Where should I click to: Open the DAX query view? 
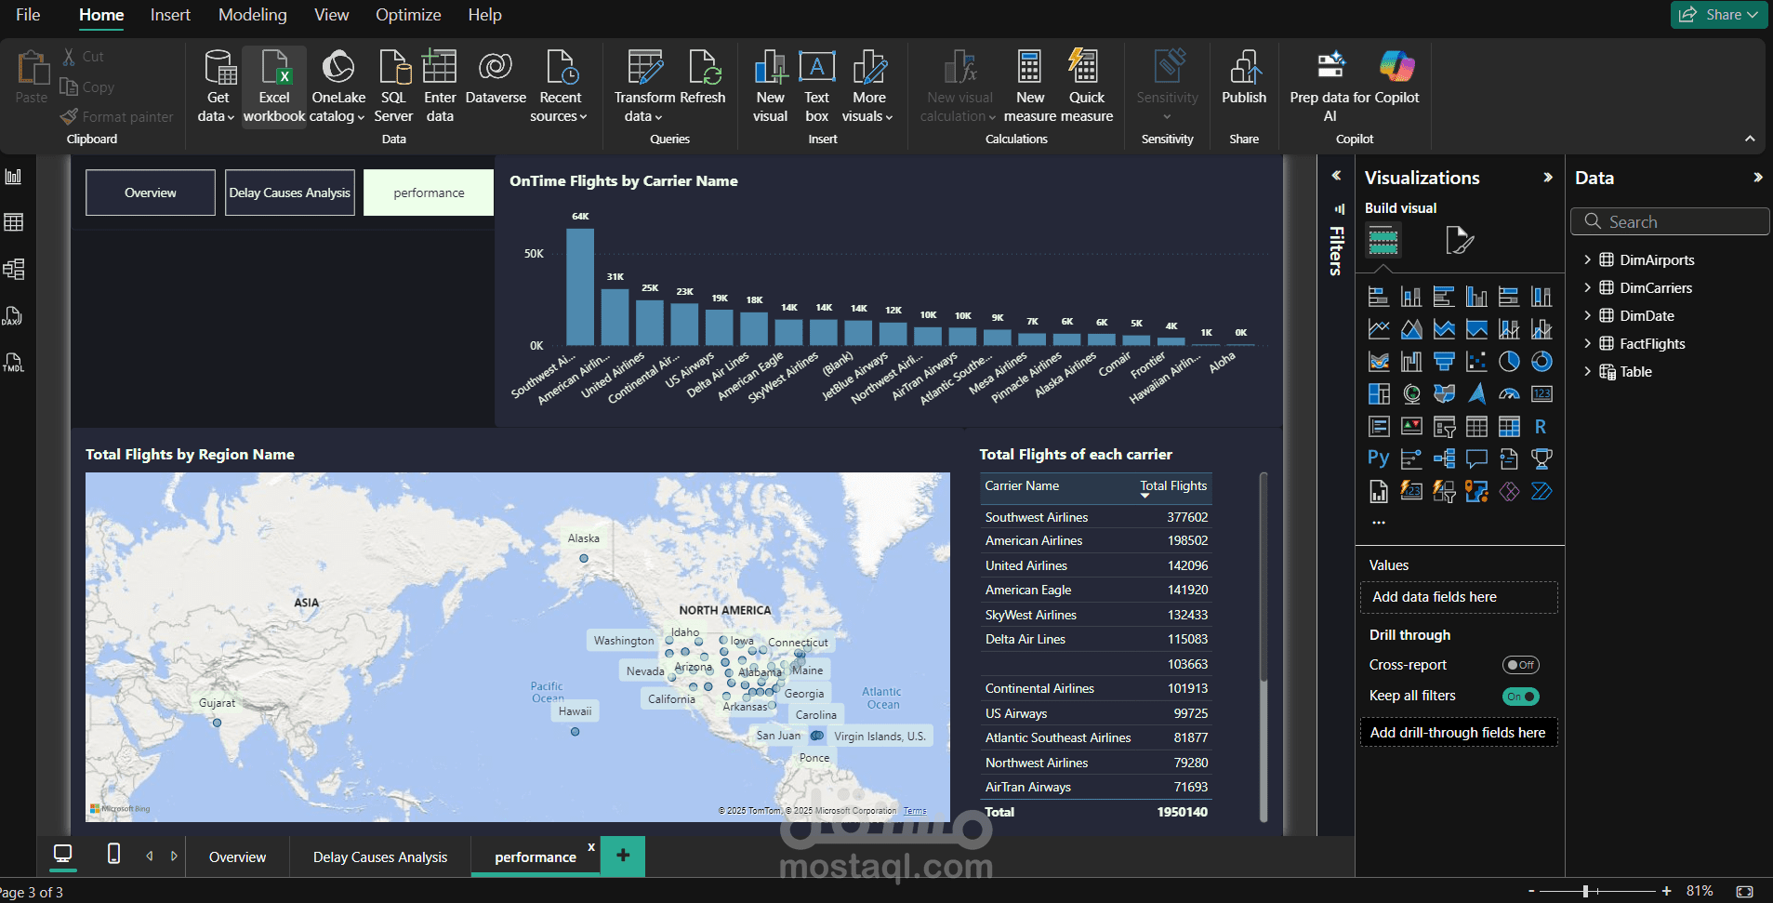[x=14, y=315]
